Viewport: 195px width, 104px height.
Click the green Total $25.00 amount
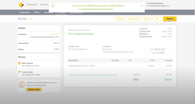(x=168, y=79)
